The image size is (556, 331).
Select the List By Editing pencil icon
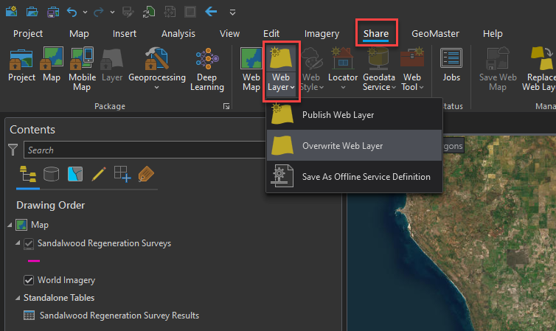99,174
